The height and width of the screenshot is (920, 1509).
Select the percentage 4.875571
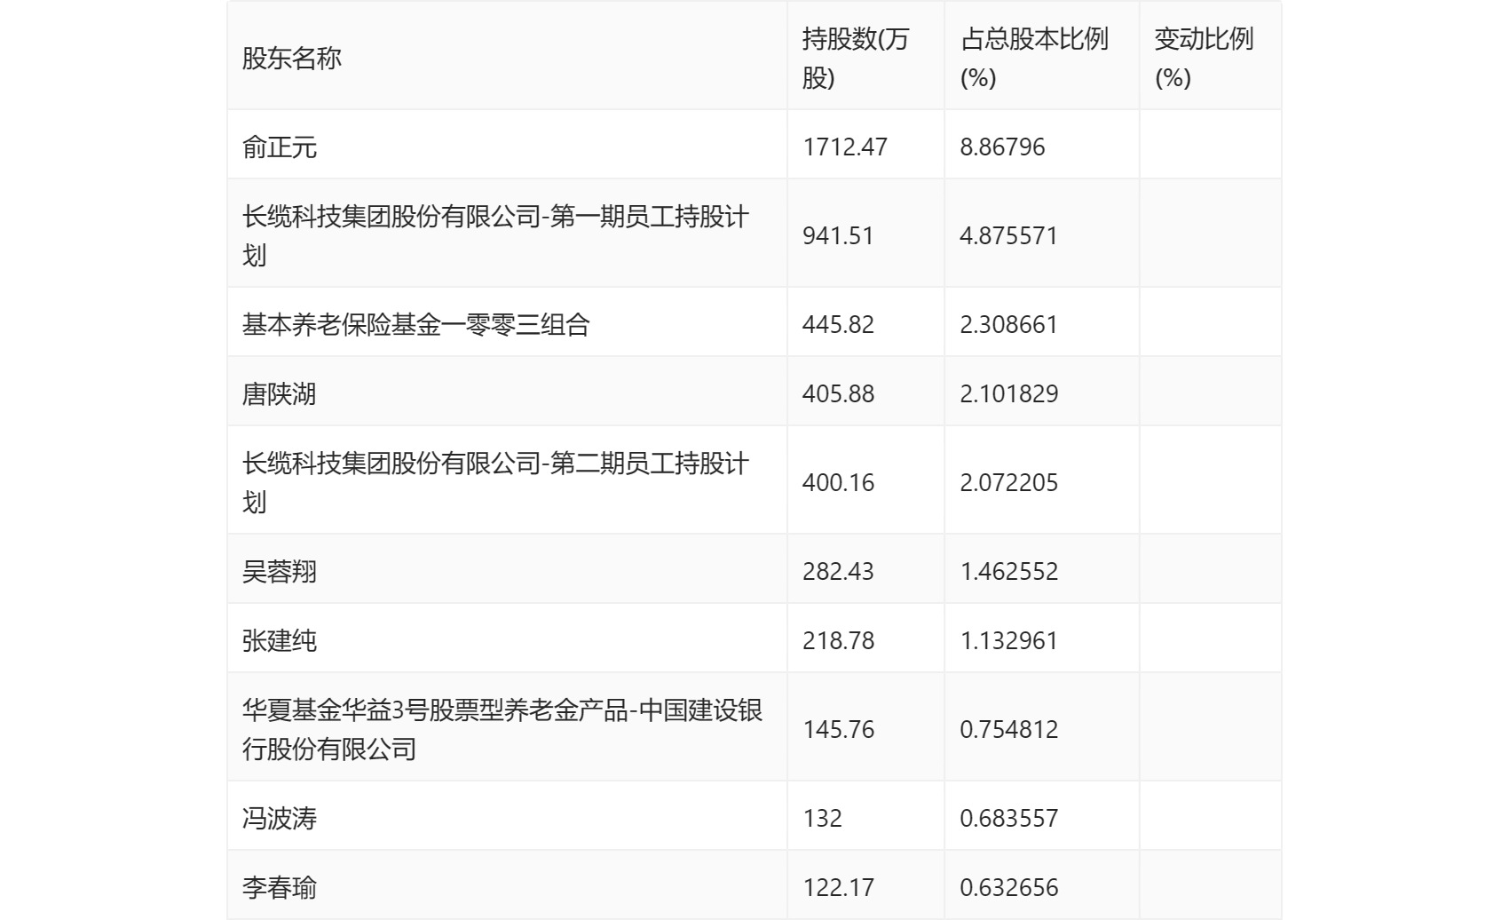click(1008, 236)
